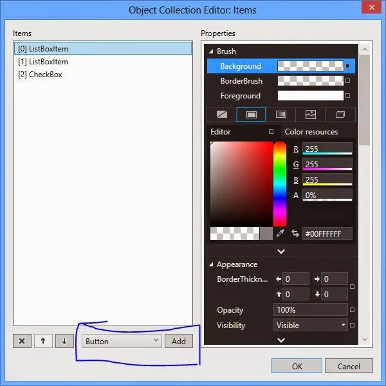Click the R value field
Screen dimensions: 386x386
tap(327, 149)
